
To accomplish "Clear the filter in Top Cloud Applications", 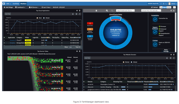I will 73,14.
